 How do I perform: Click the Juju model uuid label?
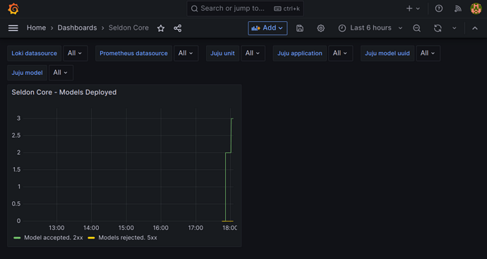pyautogui.click(x=387, y=53)
